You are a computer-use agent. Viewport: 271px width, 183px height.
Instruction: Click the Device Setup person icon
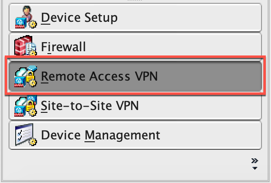click(27, 12)
